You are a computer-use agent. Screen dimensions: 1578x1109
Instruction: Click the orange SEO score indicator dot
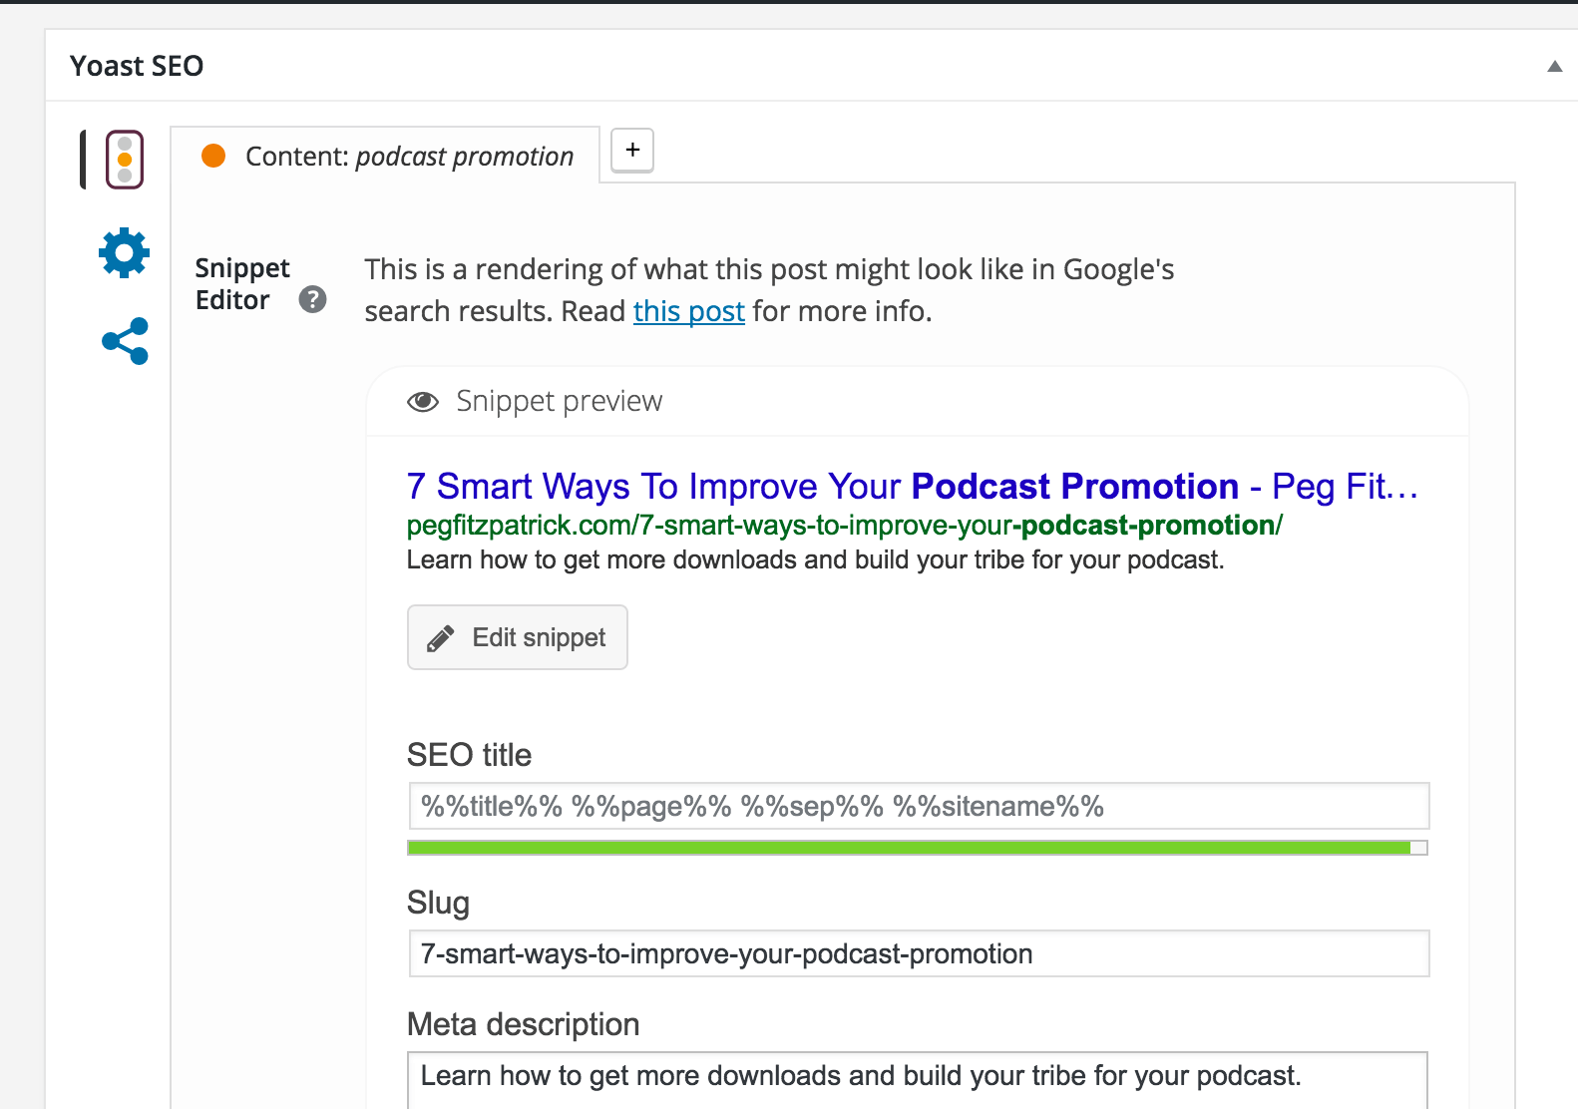coord(213,156)
